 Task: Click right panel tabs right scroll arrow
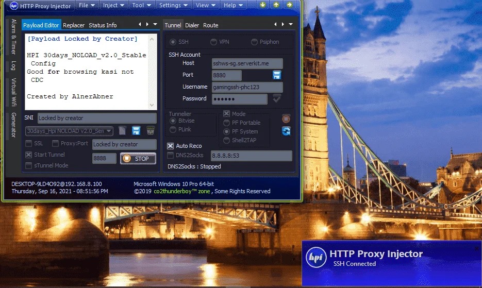click(x=283, y=24)
